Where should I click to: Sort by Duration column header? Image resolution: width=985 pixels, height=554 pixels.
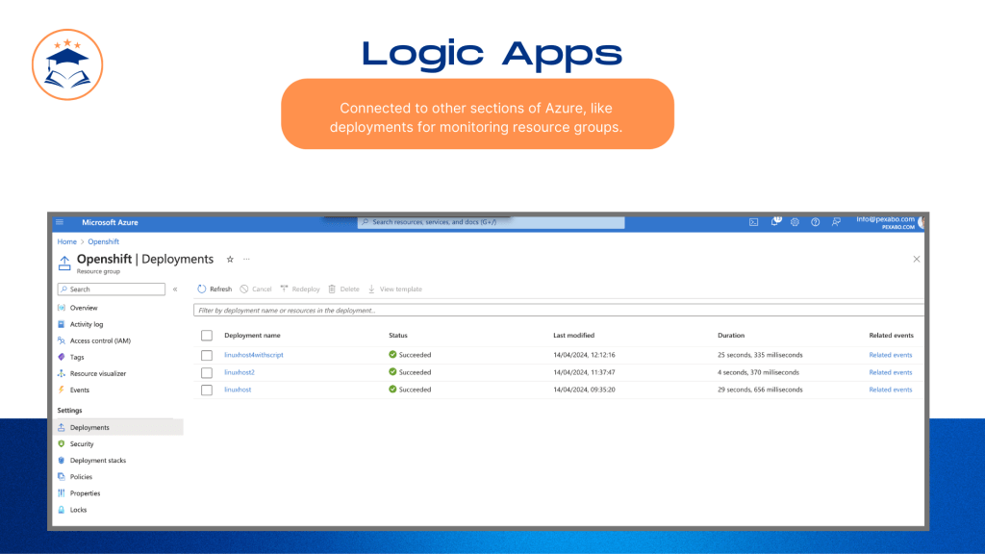[x=731, y=336]
